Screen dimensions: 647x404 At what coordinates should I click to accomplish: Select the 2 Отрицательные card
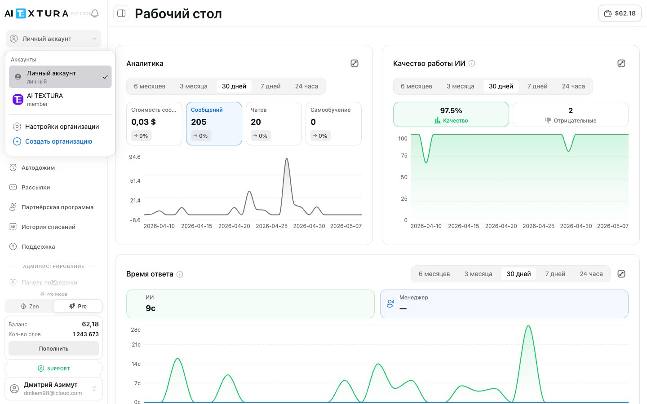[571, 114]
